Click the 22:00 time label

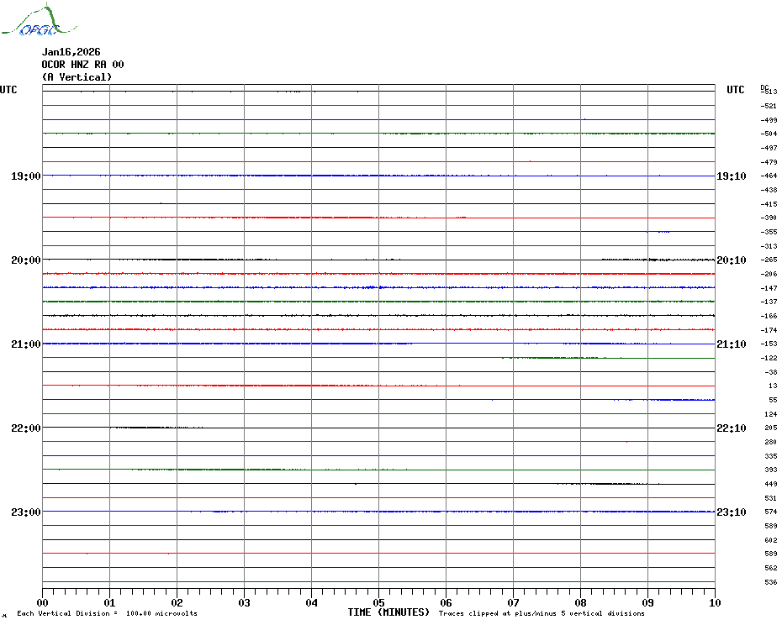point(26,428)
